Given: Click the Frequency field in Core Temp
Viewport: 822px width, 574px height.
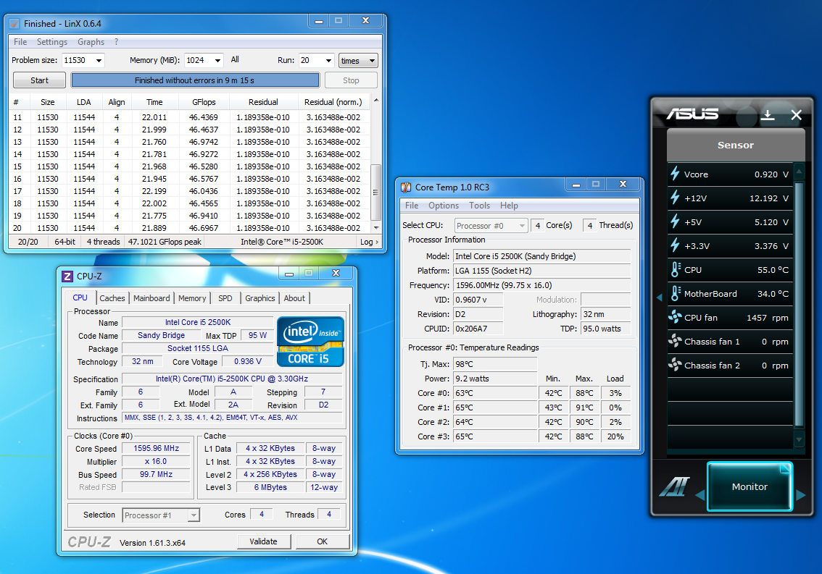Looking at the screenshot, I should coord(542,285).
